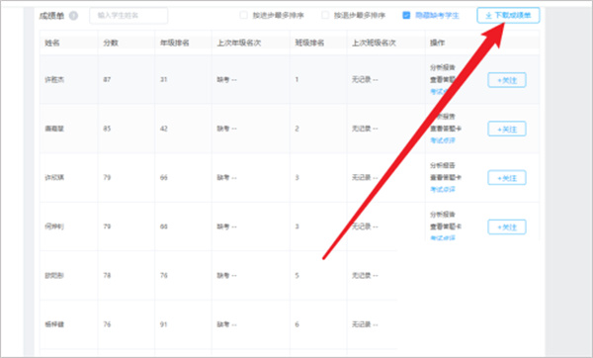
Task: Click +关注 for the student who scored 85
Action: coord(507,129)
